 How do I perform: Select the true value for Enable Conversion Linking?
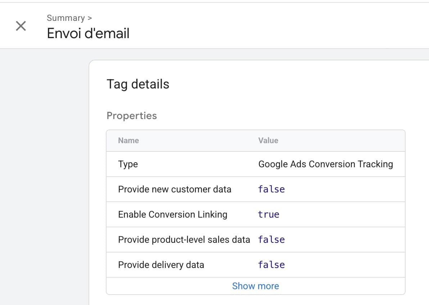[x=269, y=214]
